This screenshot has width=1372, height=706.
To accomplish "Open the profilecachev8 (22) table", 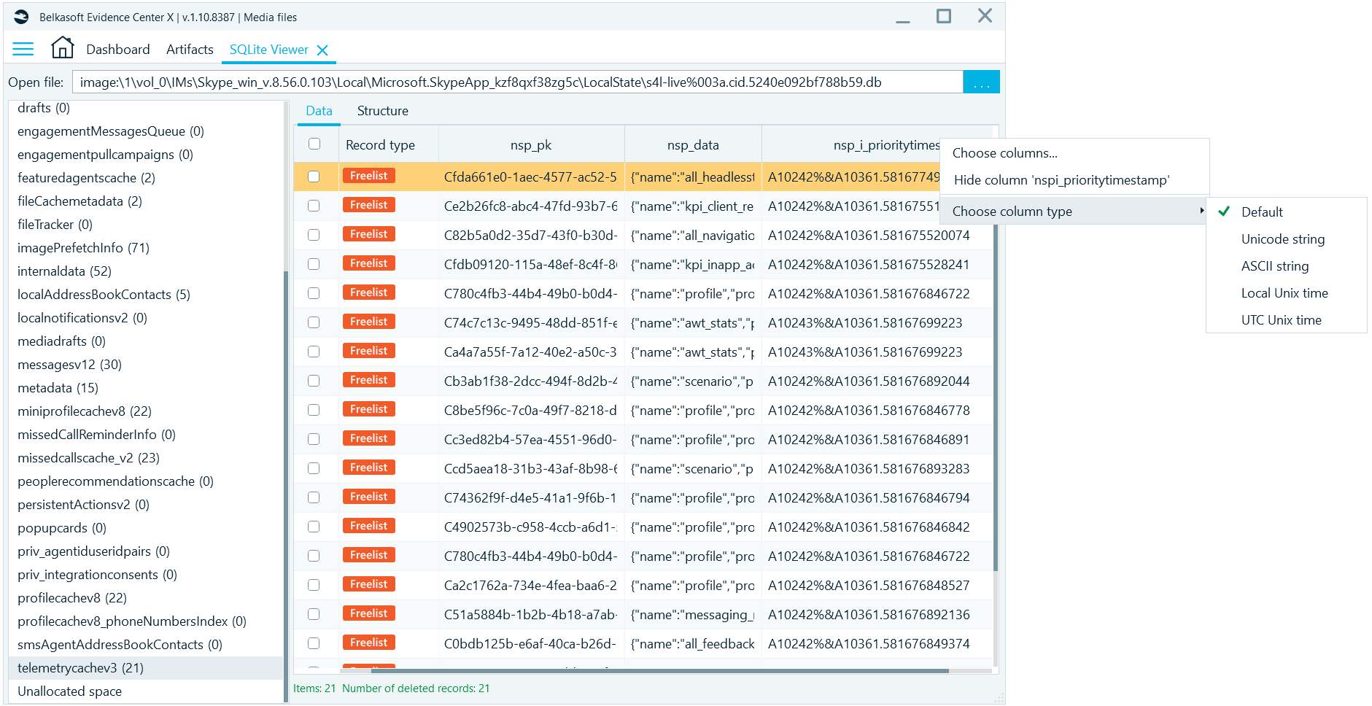I will (x=146, y=598).
